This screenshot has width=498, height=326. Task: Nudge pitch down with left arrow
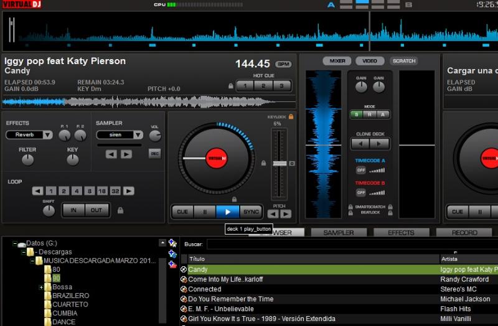tap(273, 214)
